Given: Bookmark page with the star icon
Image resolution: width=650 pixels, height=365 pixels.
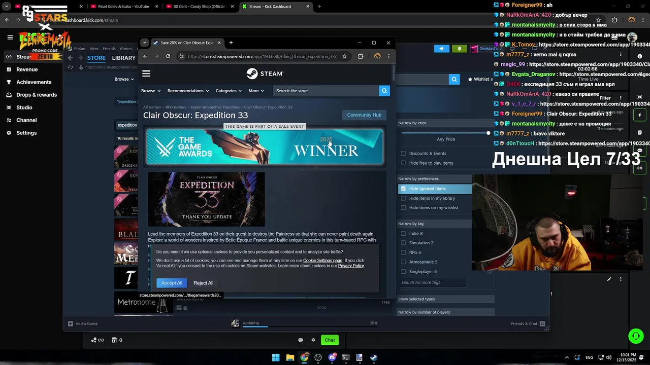Looking at the screenshot, I should click(x=344, y=56).
